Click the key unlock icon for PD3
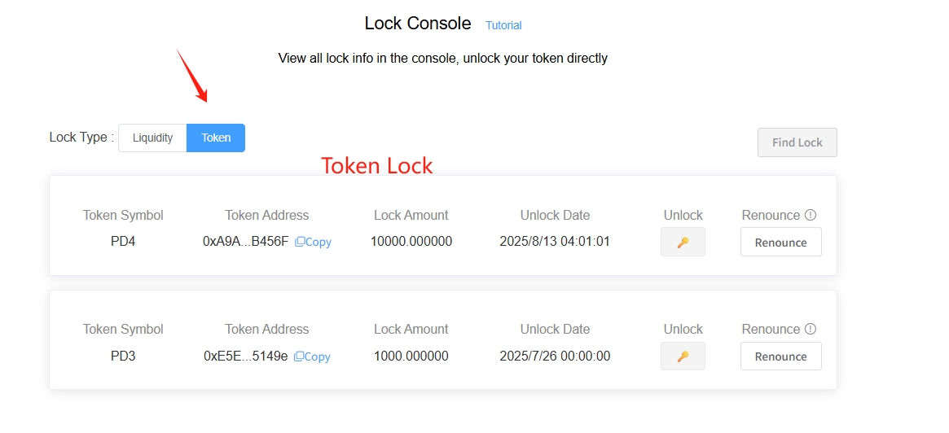Screen dimensions: 949x433 point(683,356)
